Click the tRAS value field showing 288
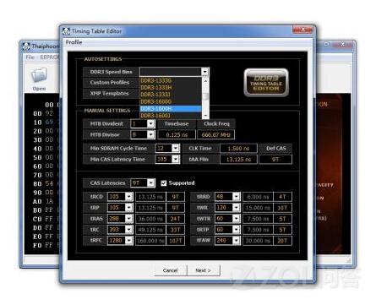 117,219
